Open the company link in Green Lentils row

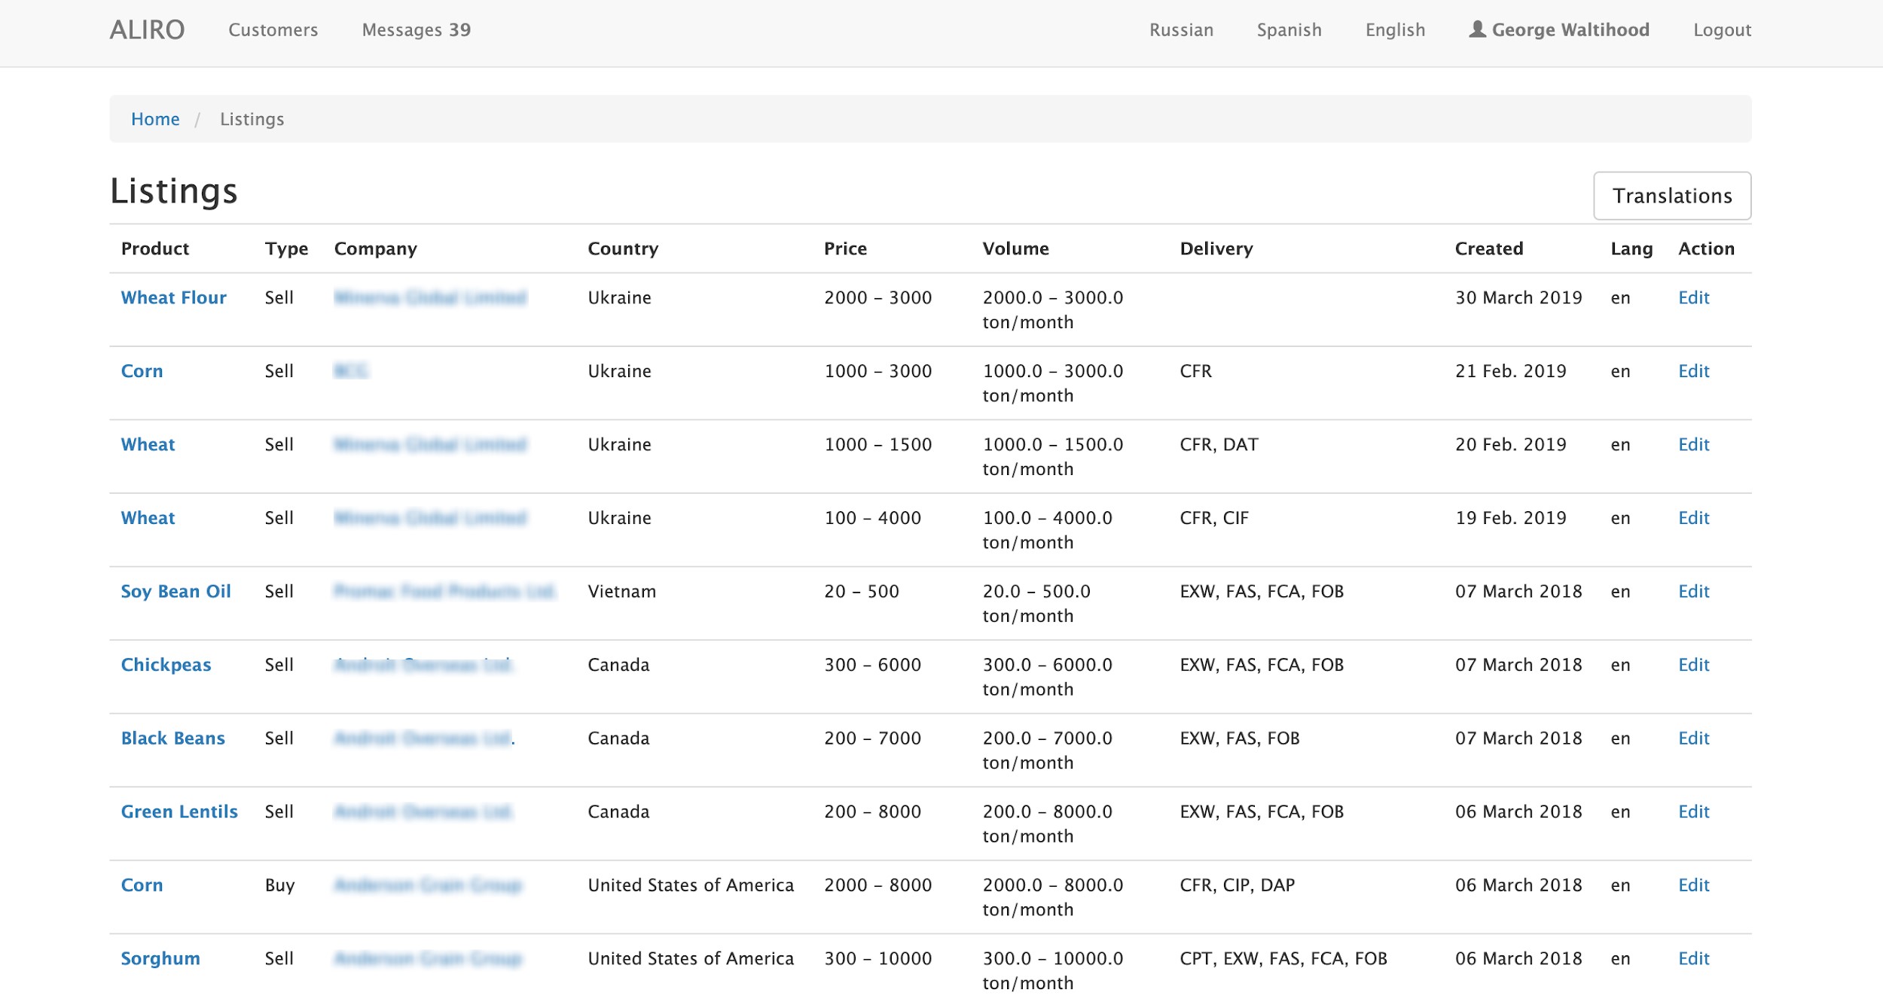pos(423,812)
